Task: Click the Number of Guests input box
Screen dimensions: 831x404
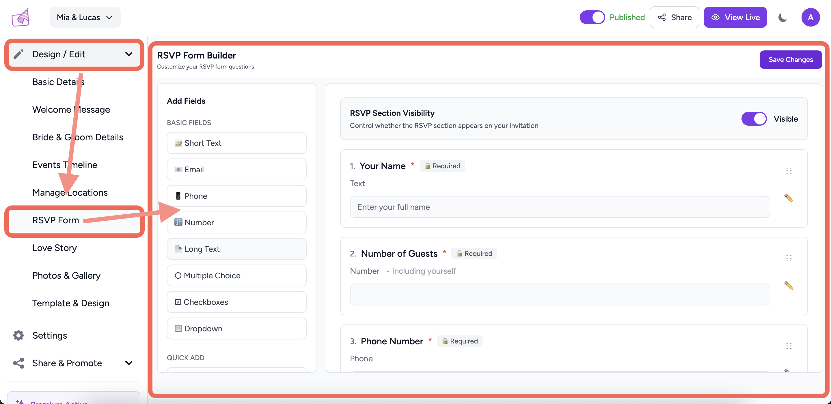Action: (x=560, y=294)
